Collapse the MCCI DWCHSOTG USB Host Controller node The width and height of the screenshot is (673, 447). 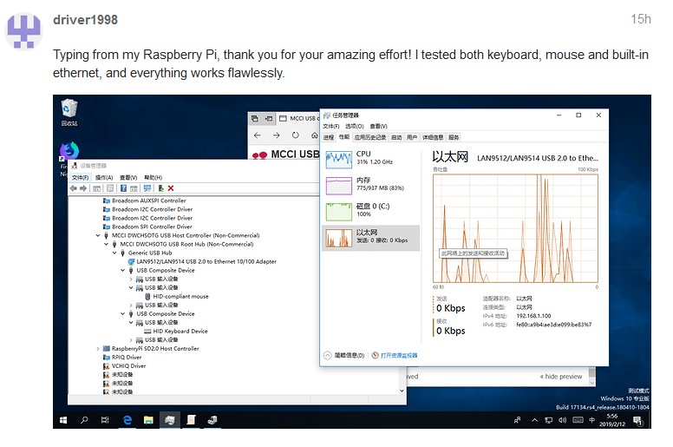pos(98,236)
